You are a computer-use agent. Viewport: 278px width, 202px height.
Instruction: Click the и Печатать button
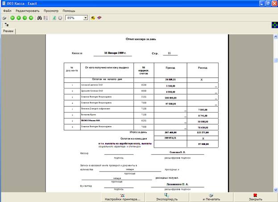click(211, 198)
